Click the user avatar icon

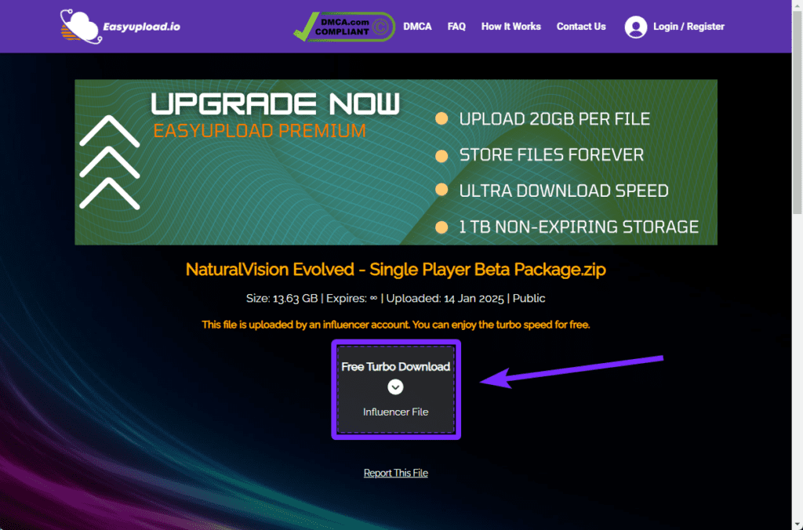click(635, 27)
